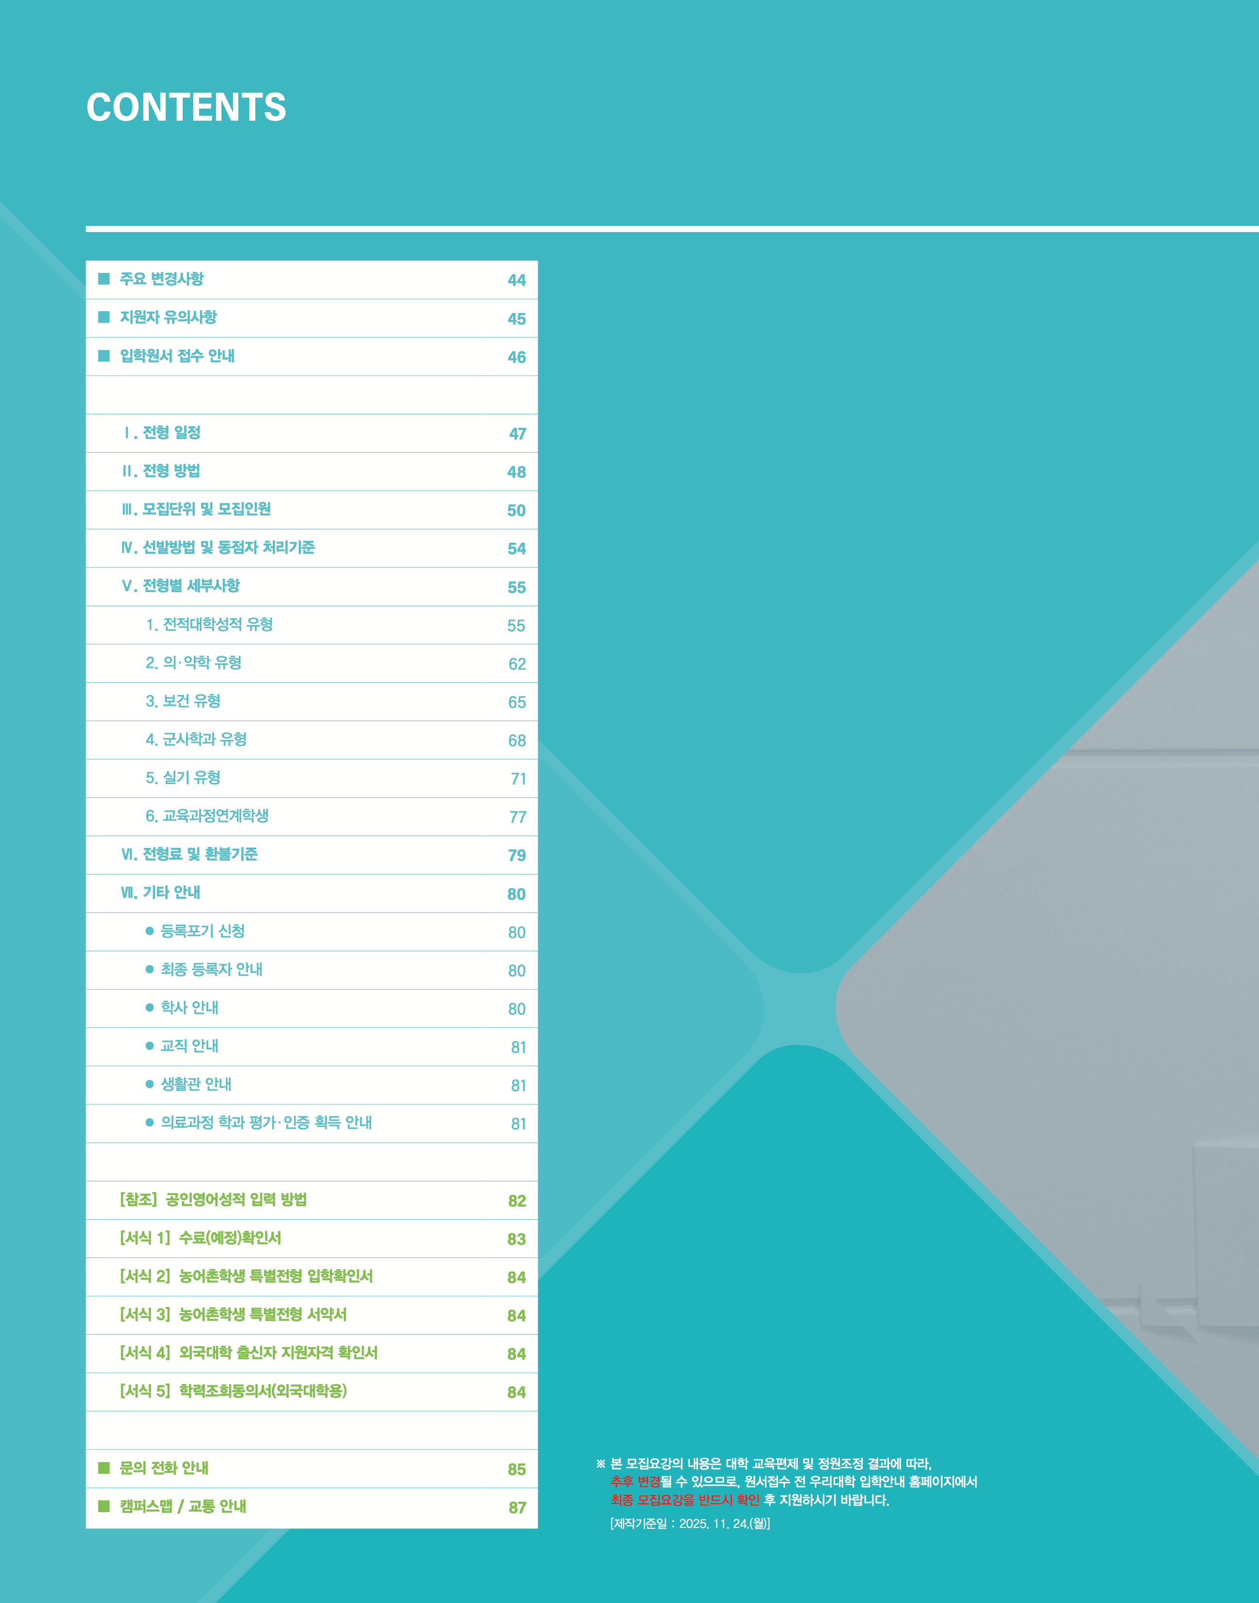Click red text 추후 변경 in notice
The image size is (1259, 1603).
pyautogui.click(x=636, y=1481)
